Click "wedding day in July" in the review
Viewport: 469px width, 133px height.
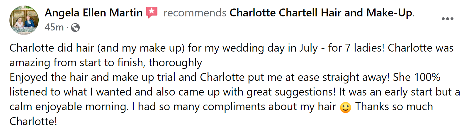pyautogui.click(x=270, y=48)
